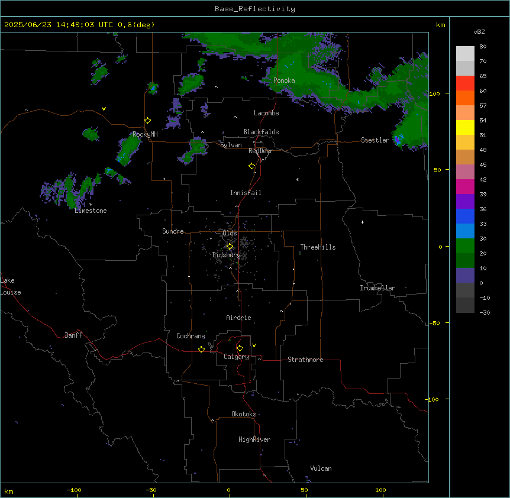Click the -50 tick on the right axis
510x498 pixels.
click(x=434, y=323)
